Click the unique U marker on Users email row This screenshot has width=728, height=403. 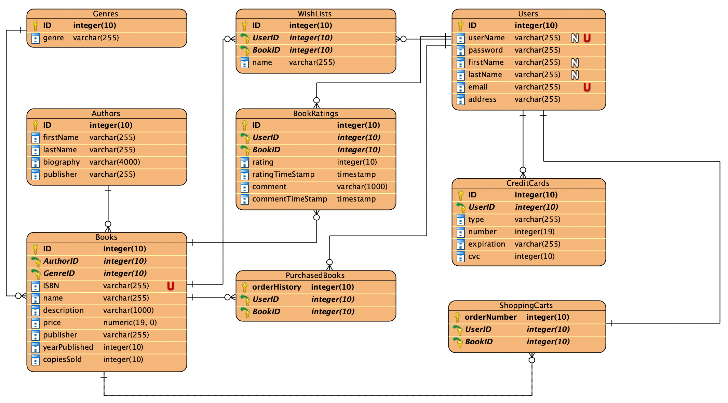tap(587, 87)
